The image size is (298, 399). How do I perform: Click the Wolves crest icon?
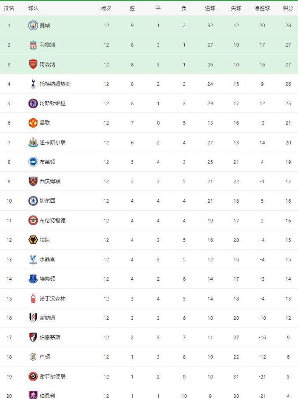pos(33,240)
